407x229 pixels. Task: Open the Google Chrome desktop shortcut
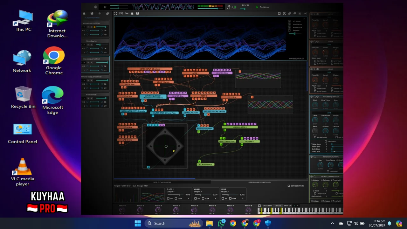click(54, 60)
